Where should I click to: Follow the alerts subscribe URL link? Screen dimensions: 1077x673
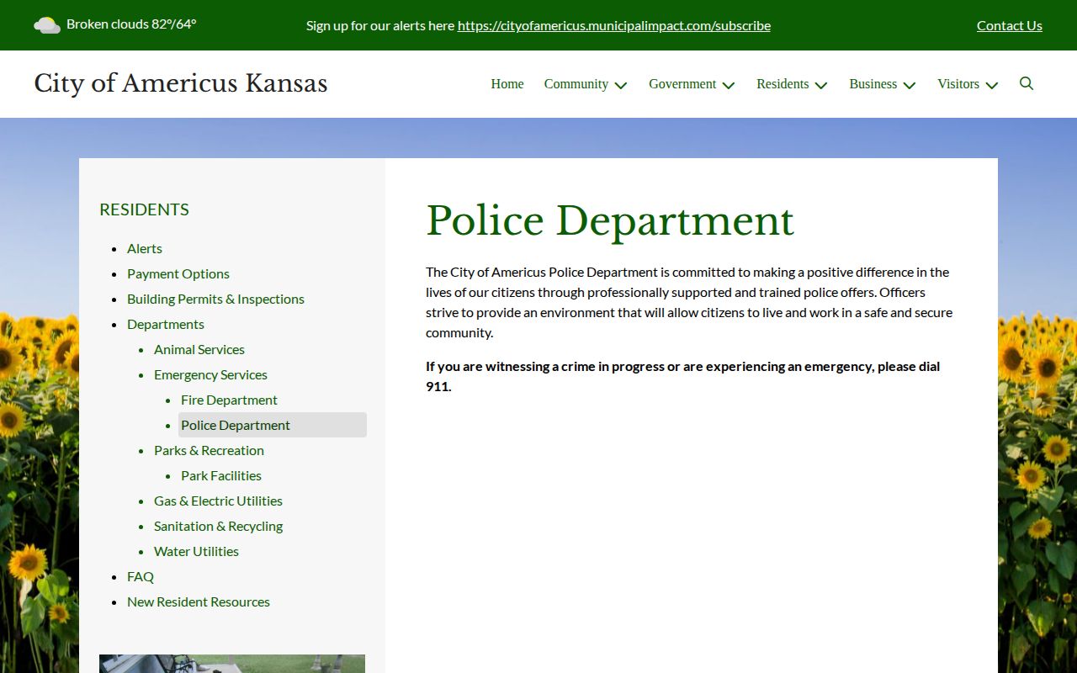[x=614, y=25]
